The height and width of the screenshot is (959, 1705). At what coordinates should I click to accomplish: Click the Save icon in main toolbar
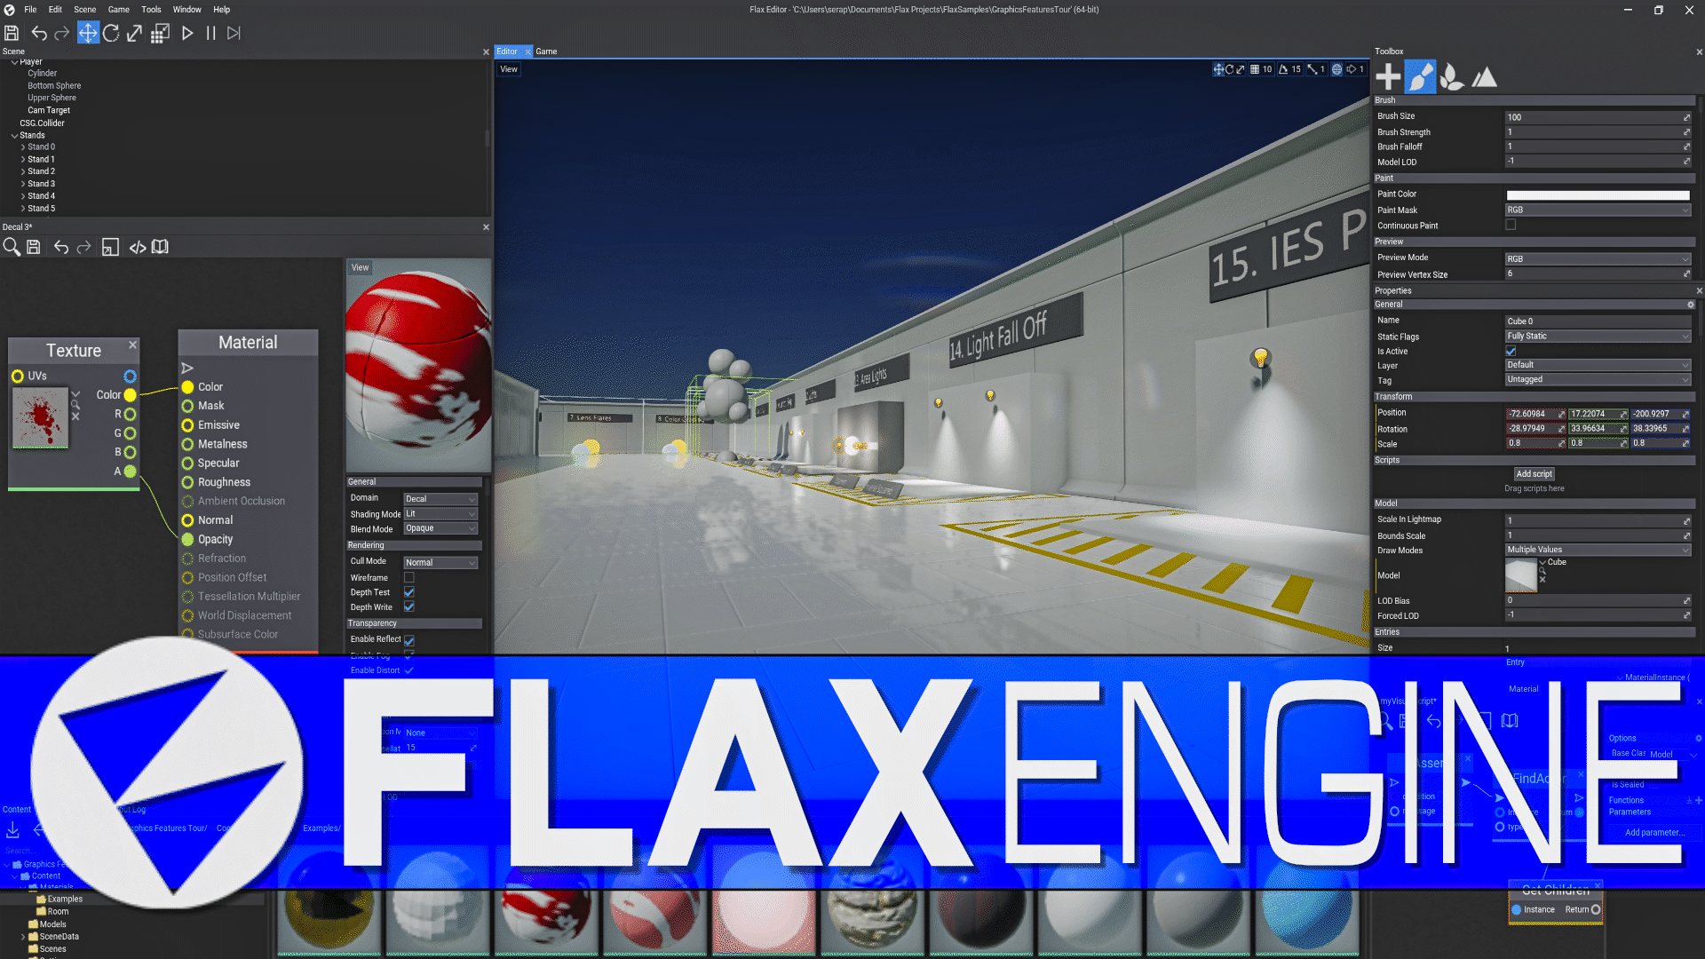pos(12,33)
